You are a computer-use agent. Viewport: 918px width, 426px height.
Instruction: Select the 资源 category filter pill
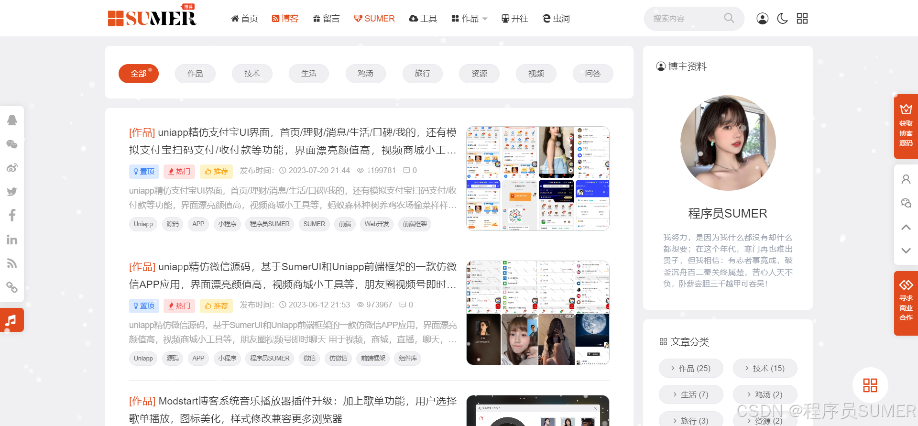click(x=479, y=74)
